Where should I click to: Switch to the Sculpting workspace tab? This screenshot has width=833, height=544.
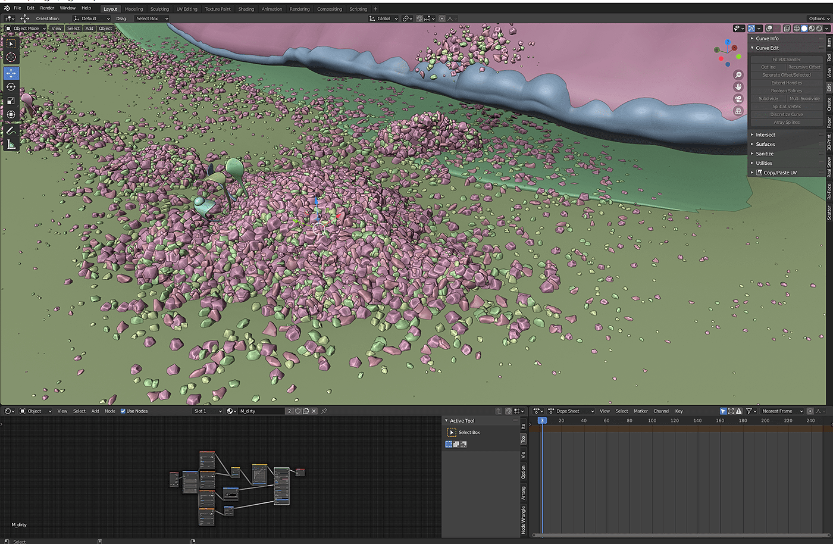point(159,9)
